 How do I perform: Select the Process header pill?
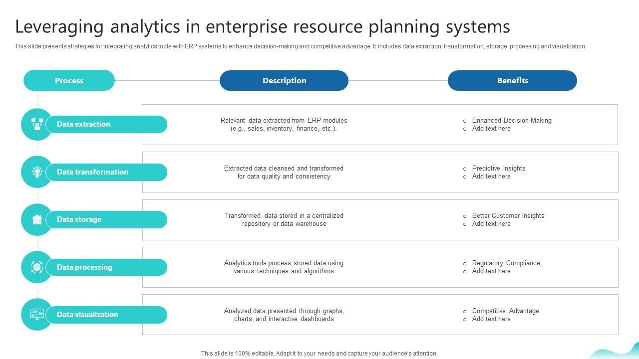(69, 80)
